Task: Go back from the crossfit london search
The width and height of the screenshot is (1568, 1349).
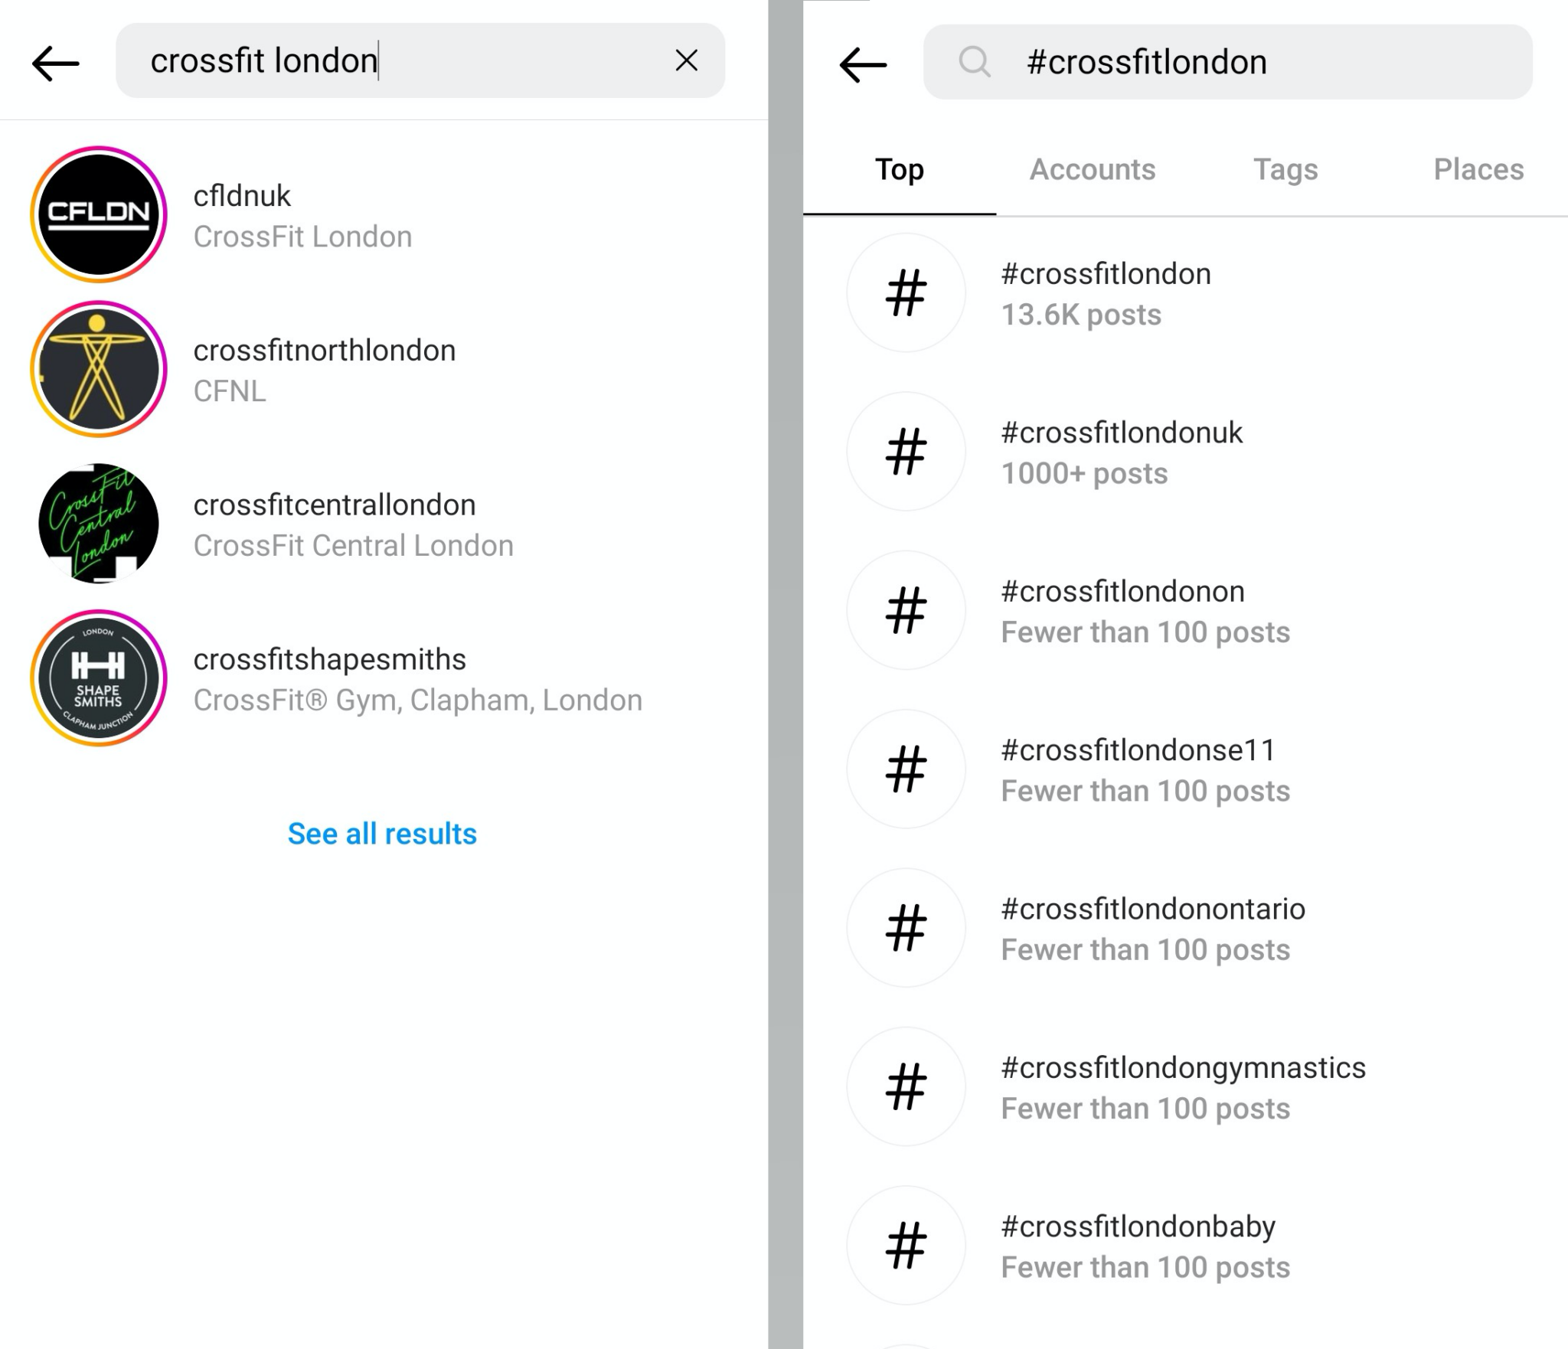Action: 55,63
